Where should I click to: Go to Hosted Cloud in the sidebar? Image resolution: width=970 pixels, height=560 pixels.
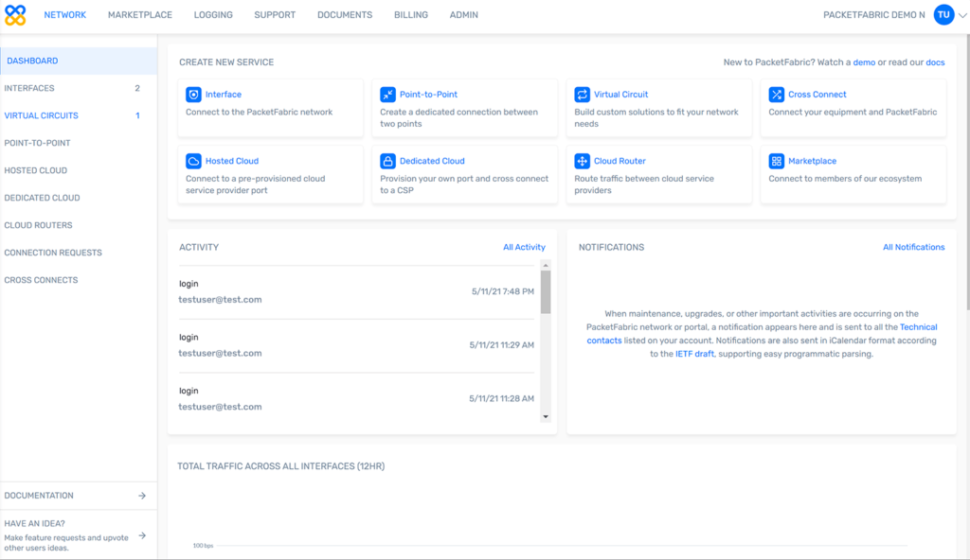tap(79, 170)
